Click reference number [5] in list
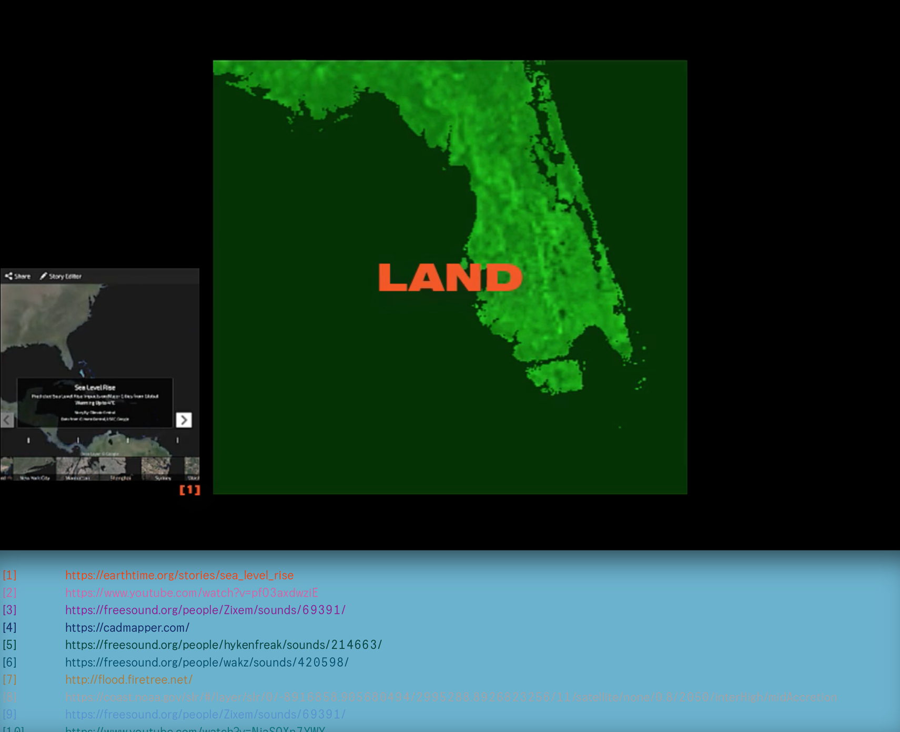The width and height of the screenshot is (900, 732). (9, 645)
